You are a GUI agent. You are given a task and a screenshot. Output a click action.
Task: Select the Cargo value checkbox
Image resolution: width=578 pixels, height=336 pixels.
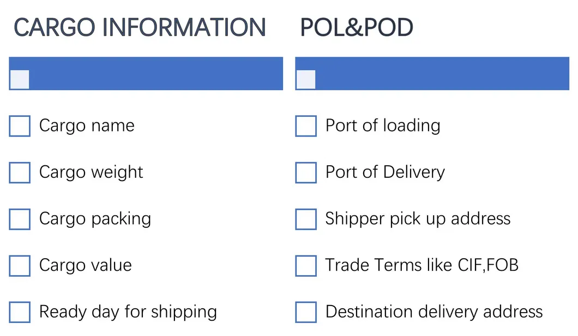(x=20, y=266)
